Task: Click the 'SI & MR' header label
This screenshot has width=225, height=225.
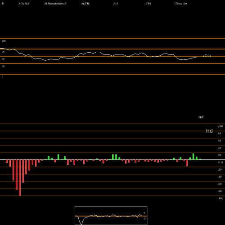Action: tap(24, 4)
